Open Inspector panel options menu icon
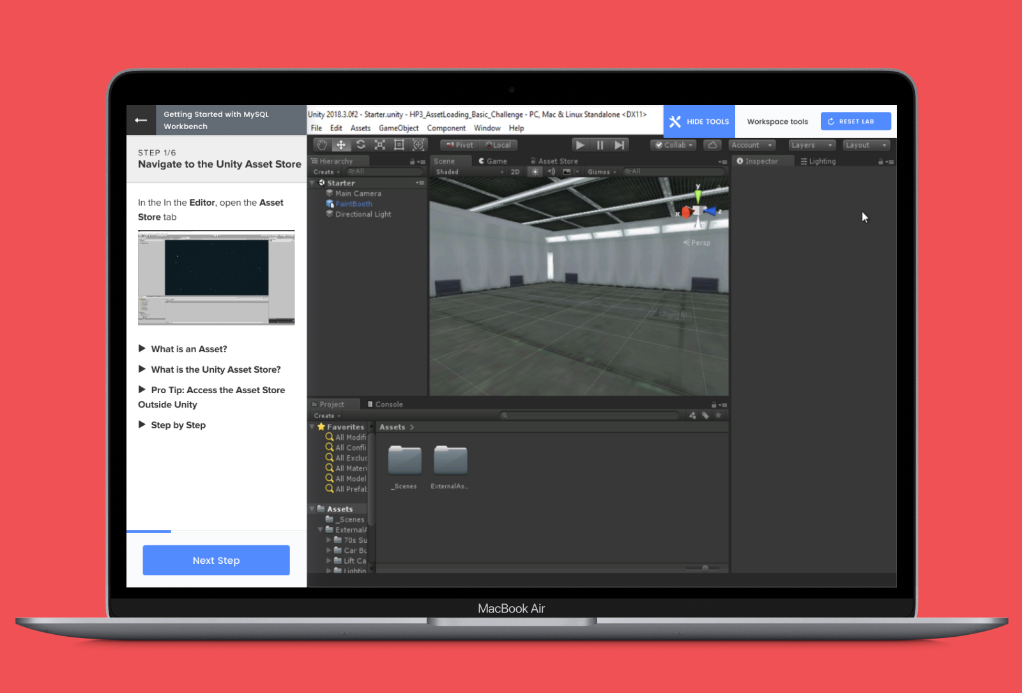 coord(890,162)
